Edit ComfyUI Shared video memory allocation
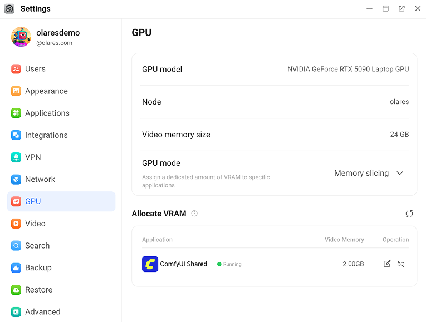426x322 pixels. (x=387, y=264)
